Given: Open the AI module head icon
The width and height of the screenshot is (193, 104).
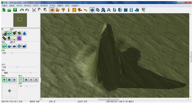Looking at the screenshot, I should [120, 10].
